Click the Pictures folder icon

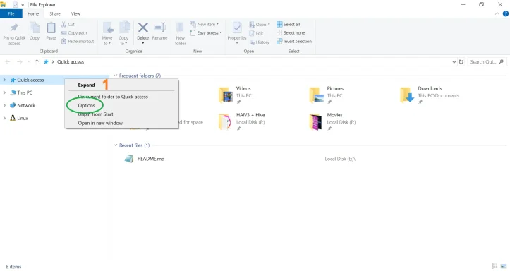click(x=316, y=95)
